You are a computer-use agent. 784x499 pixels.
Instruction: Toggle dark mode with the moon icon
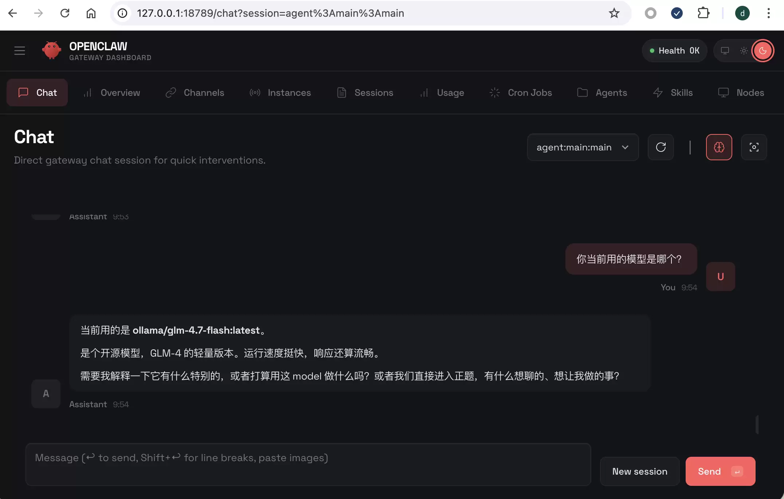(x=763, y=51)
